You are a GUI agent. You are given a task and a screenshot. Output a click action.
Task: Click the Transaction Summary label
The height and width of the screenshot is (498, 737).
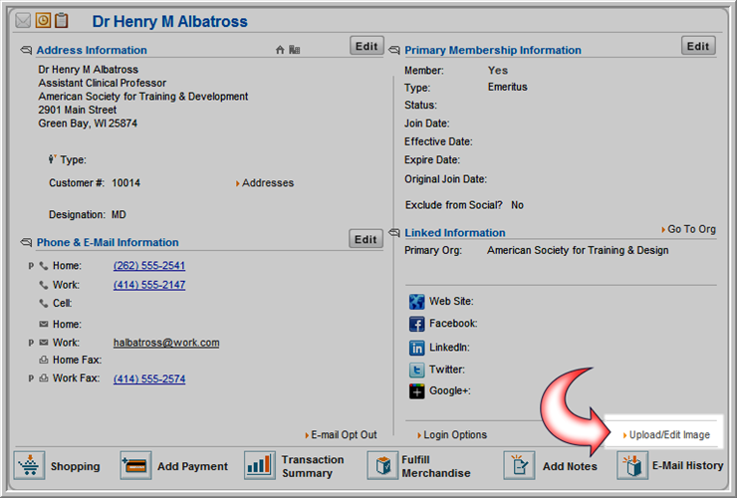pyautogui.click(x=313, y=466)
